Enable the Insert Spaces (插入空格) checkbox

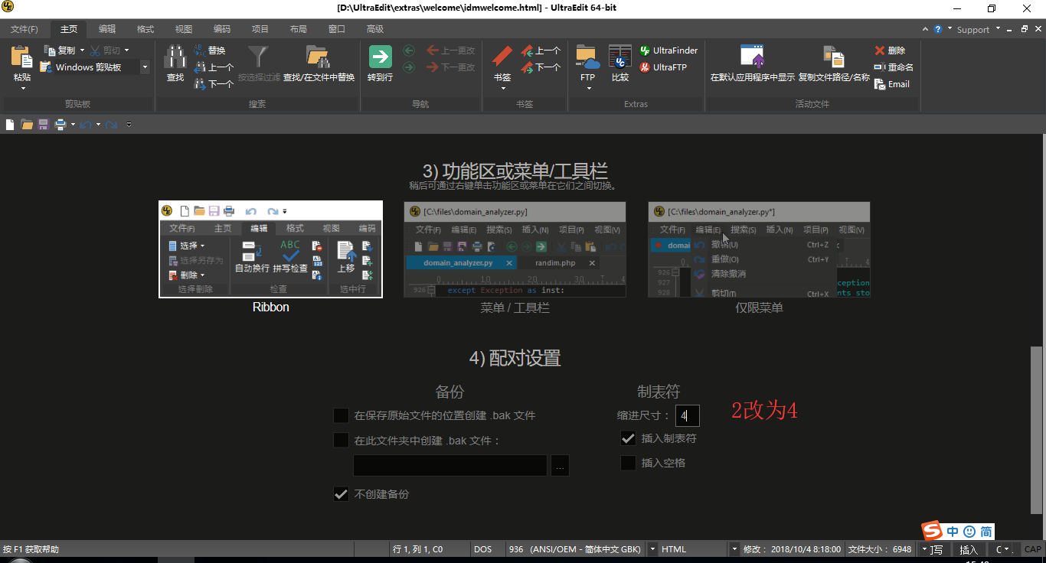[x=628, y=463]
